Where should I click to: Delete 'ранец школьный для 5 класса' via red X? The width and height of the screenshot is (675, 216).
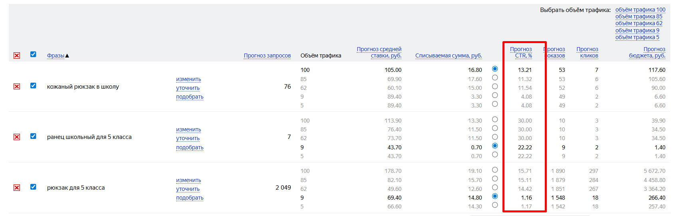[17, 137]
